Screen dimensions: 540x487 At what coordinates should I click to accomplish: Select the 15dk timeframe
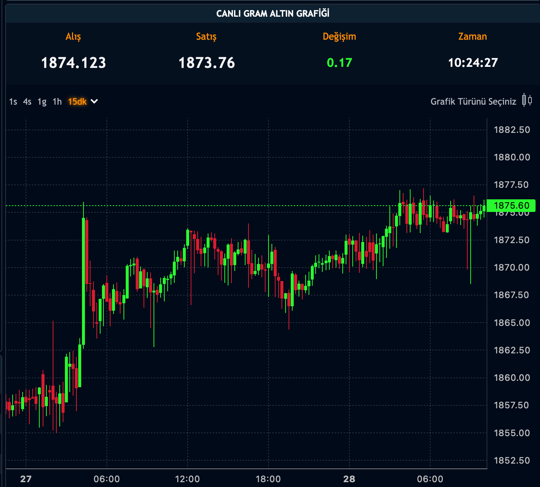[77, 102]
